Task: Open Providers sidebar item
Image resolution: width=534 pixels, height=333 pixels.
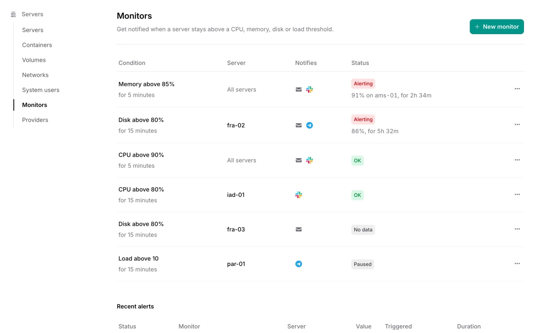Action: point(35,120)
